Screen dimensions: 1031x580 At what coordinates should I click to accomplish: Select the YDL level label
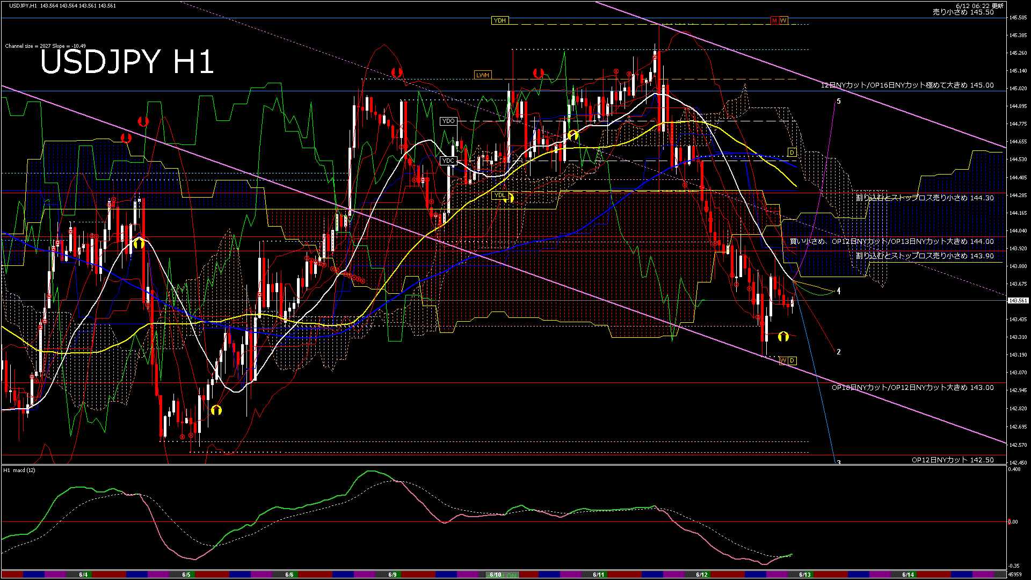pos(499,195)
